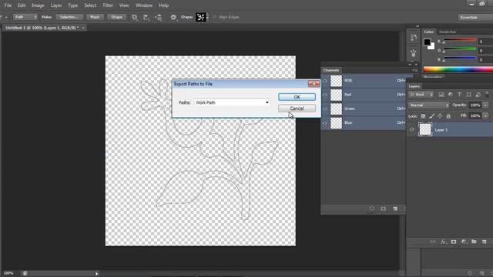Click the Shape button in options bar
Image resolution: width=493 pixels, height=277 pixels.
point(116,17)
